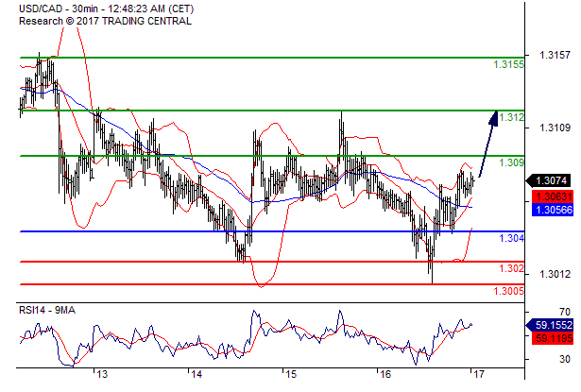This screenshot has width=581, height=392.
Task: Click the blue 1.304 pivot label
Action: (x=511, y=238)
